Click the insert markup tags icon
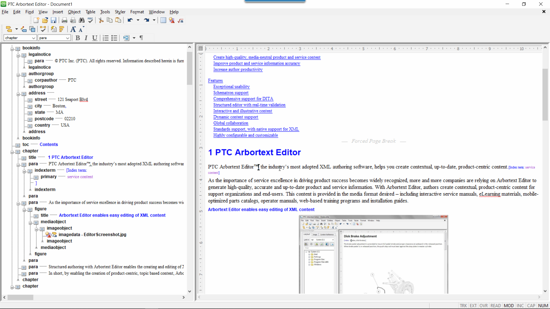Screen dimensions: 550x309 [x=9, y=29]
